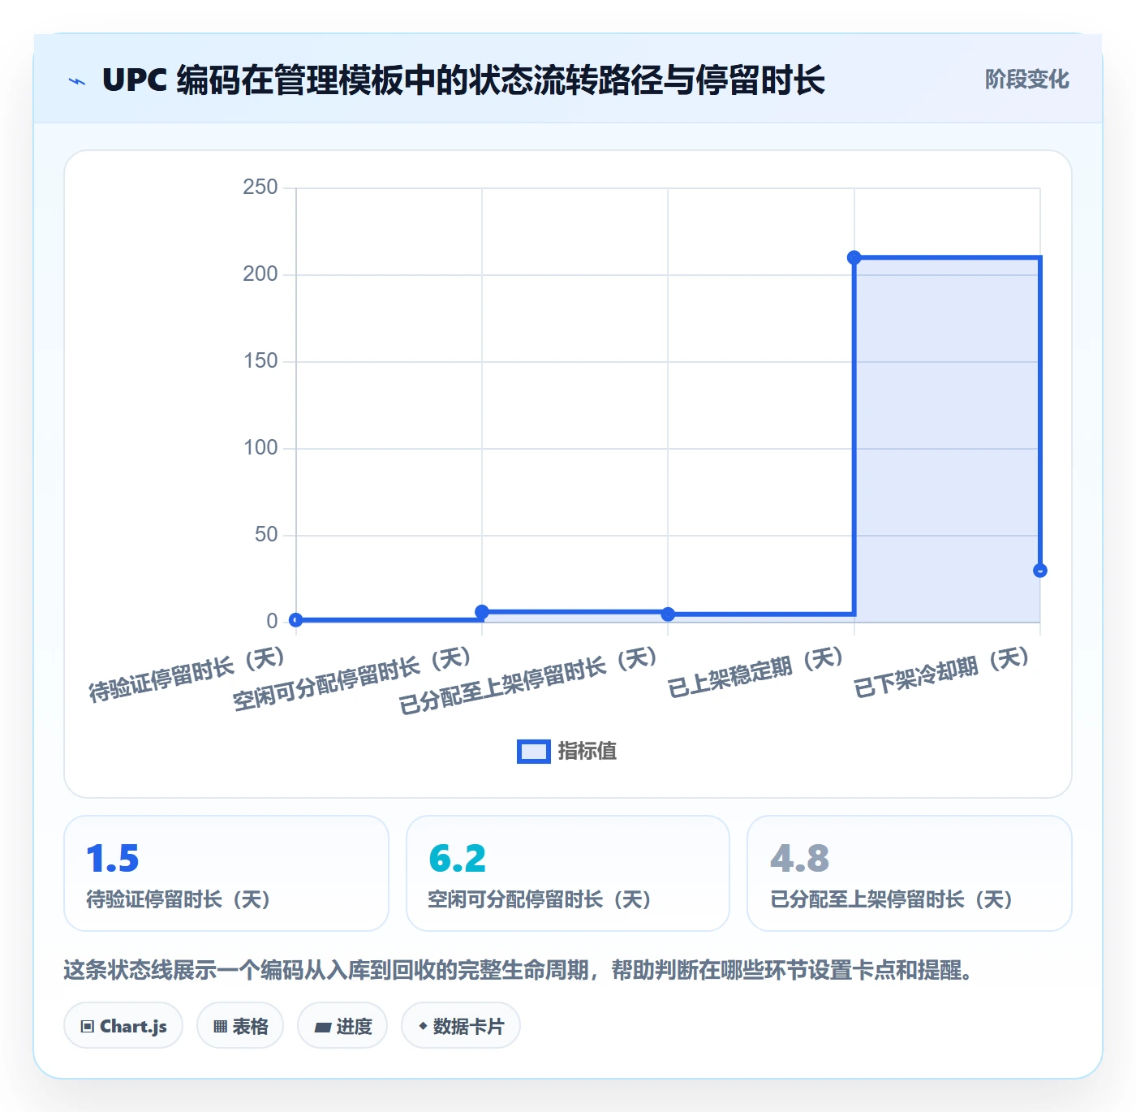Screen dimensions: 1136x1112
Task: Click the 已上架稳定期（天） axis label
Action: 756,672
